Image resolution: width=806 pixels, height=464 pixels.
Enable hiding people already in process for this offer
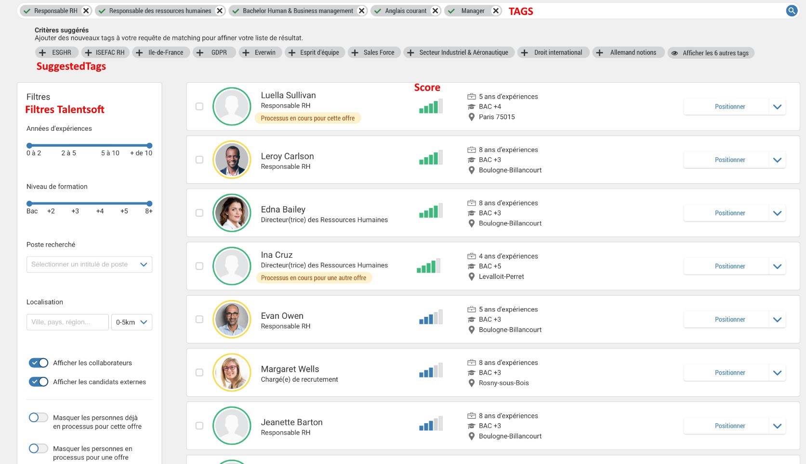point(39,417)
